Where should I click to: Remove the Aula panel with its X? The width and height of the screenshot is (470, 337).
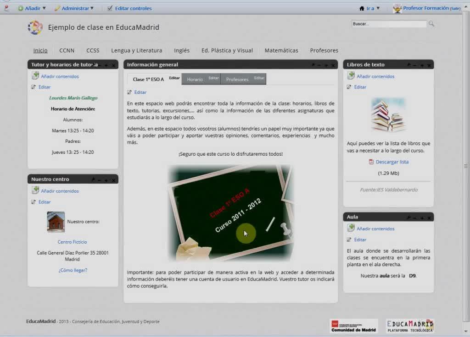[429, 218]
